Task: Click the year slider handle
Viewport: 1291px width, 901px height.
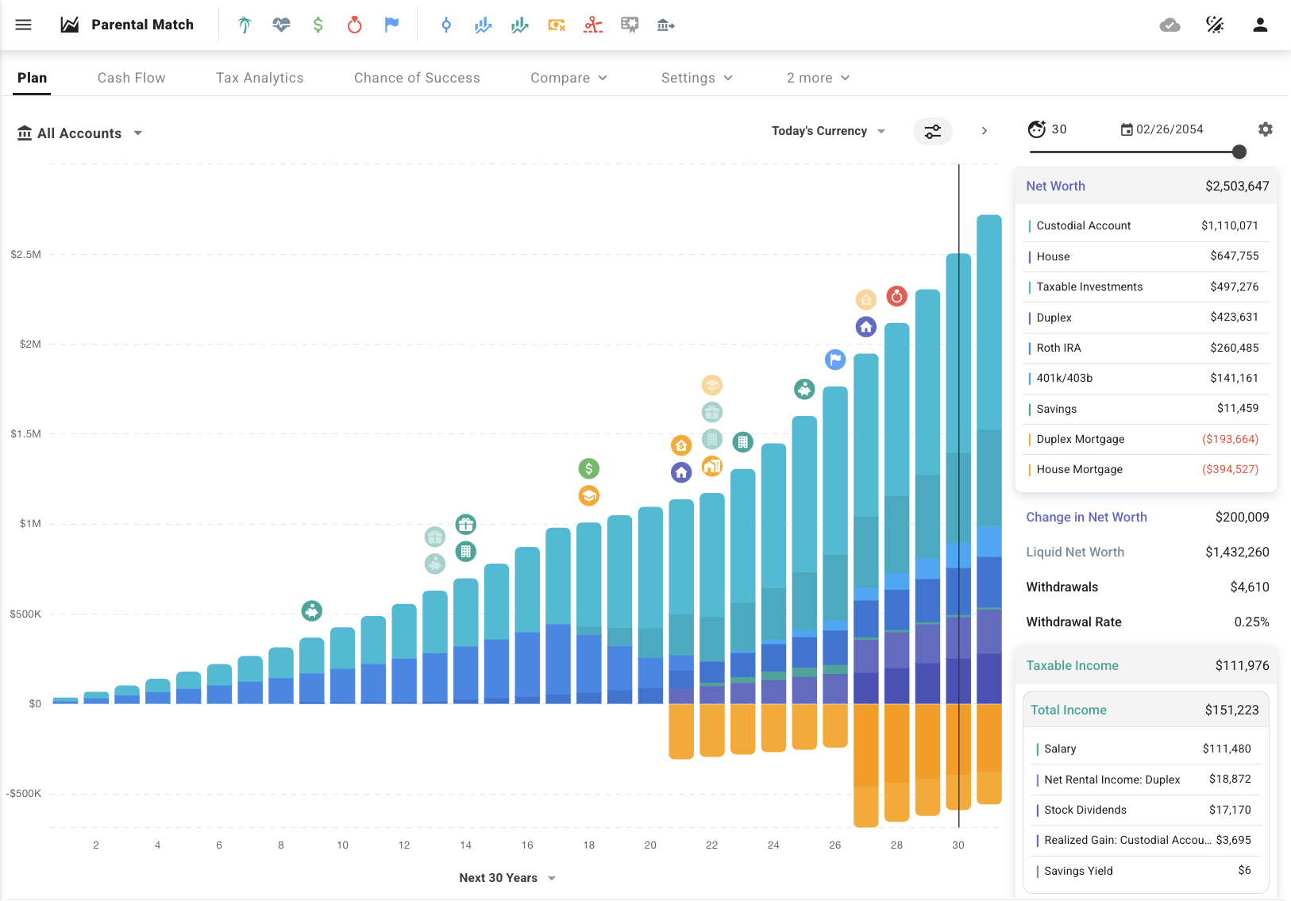Action: (1239, 152)
